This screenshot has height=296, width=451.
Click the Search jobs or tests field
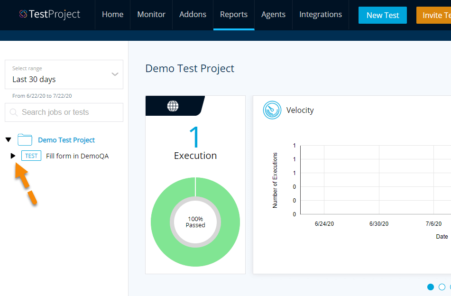click(64, 112)
